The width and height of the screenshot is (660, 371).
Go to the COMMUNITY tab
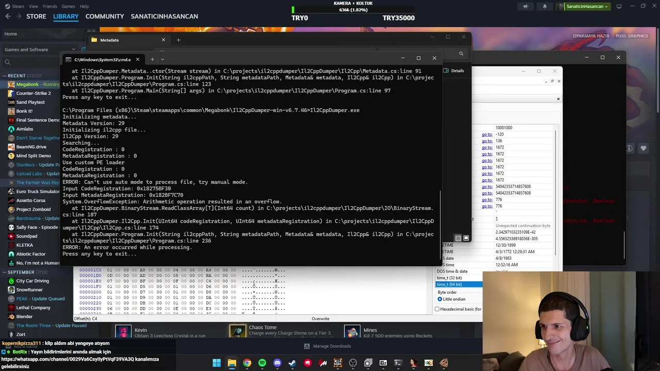pos(105,16)
